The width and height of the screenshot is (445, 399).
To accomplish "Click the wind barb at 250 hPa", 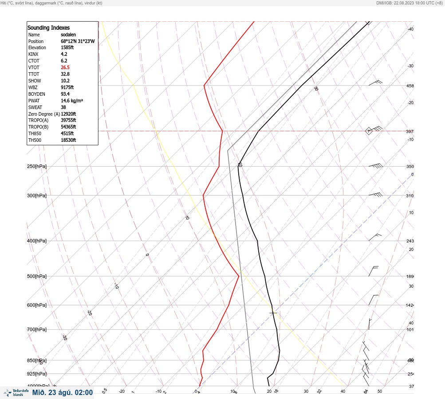I will [x=376, y=166].
